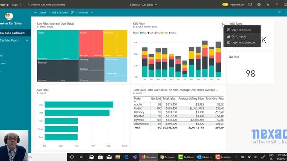Screen dimensions: 287x161
Task: Open the help question mark icon
Action: [x=277, y=4]
